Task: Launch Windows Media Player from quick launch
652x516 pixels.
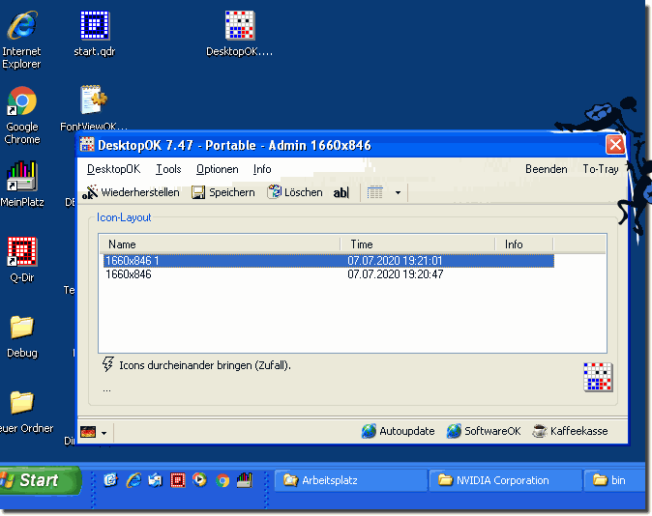Action: pos(199,480)
